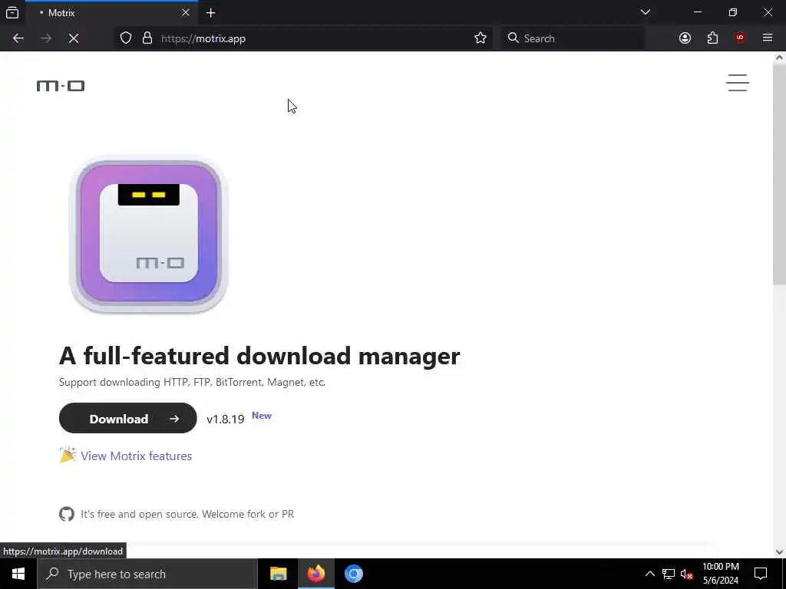786x589 pixels.
Task: Open the Firefox account icon
Action: pos(685,38)
